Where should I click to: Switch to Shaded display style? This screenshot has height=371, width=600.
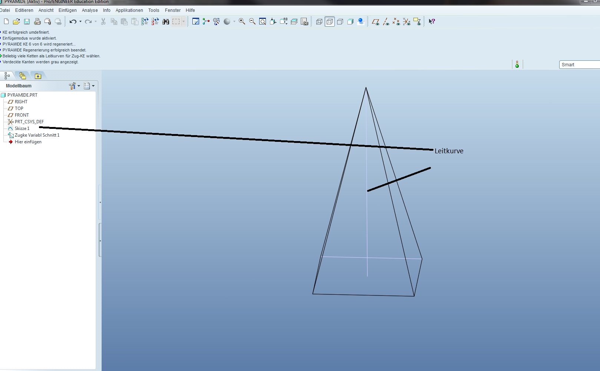[x=350, y=21]
